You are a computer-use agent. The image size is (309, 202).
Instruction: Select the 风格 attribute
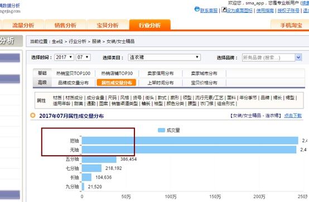[125, 97]
